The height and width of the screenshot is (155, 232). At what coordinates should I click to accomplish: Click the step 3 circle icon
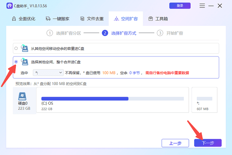[x=160, y=33]
